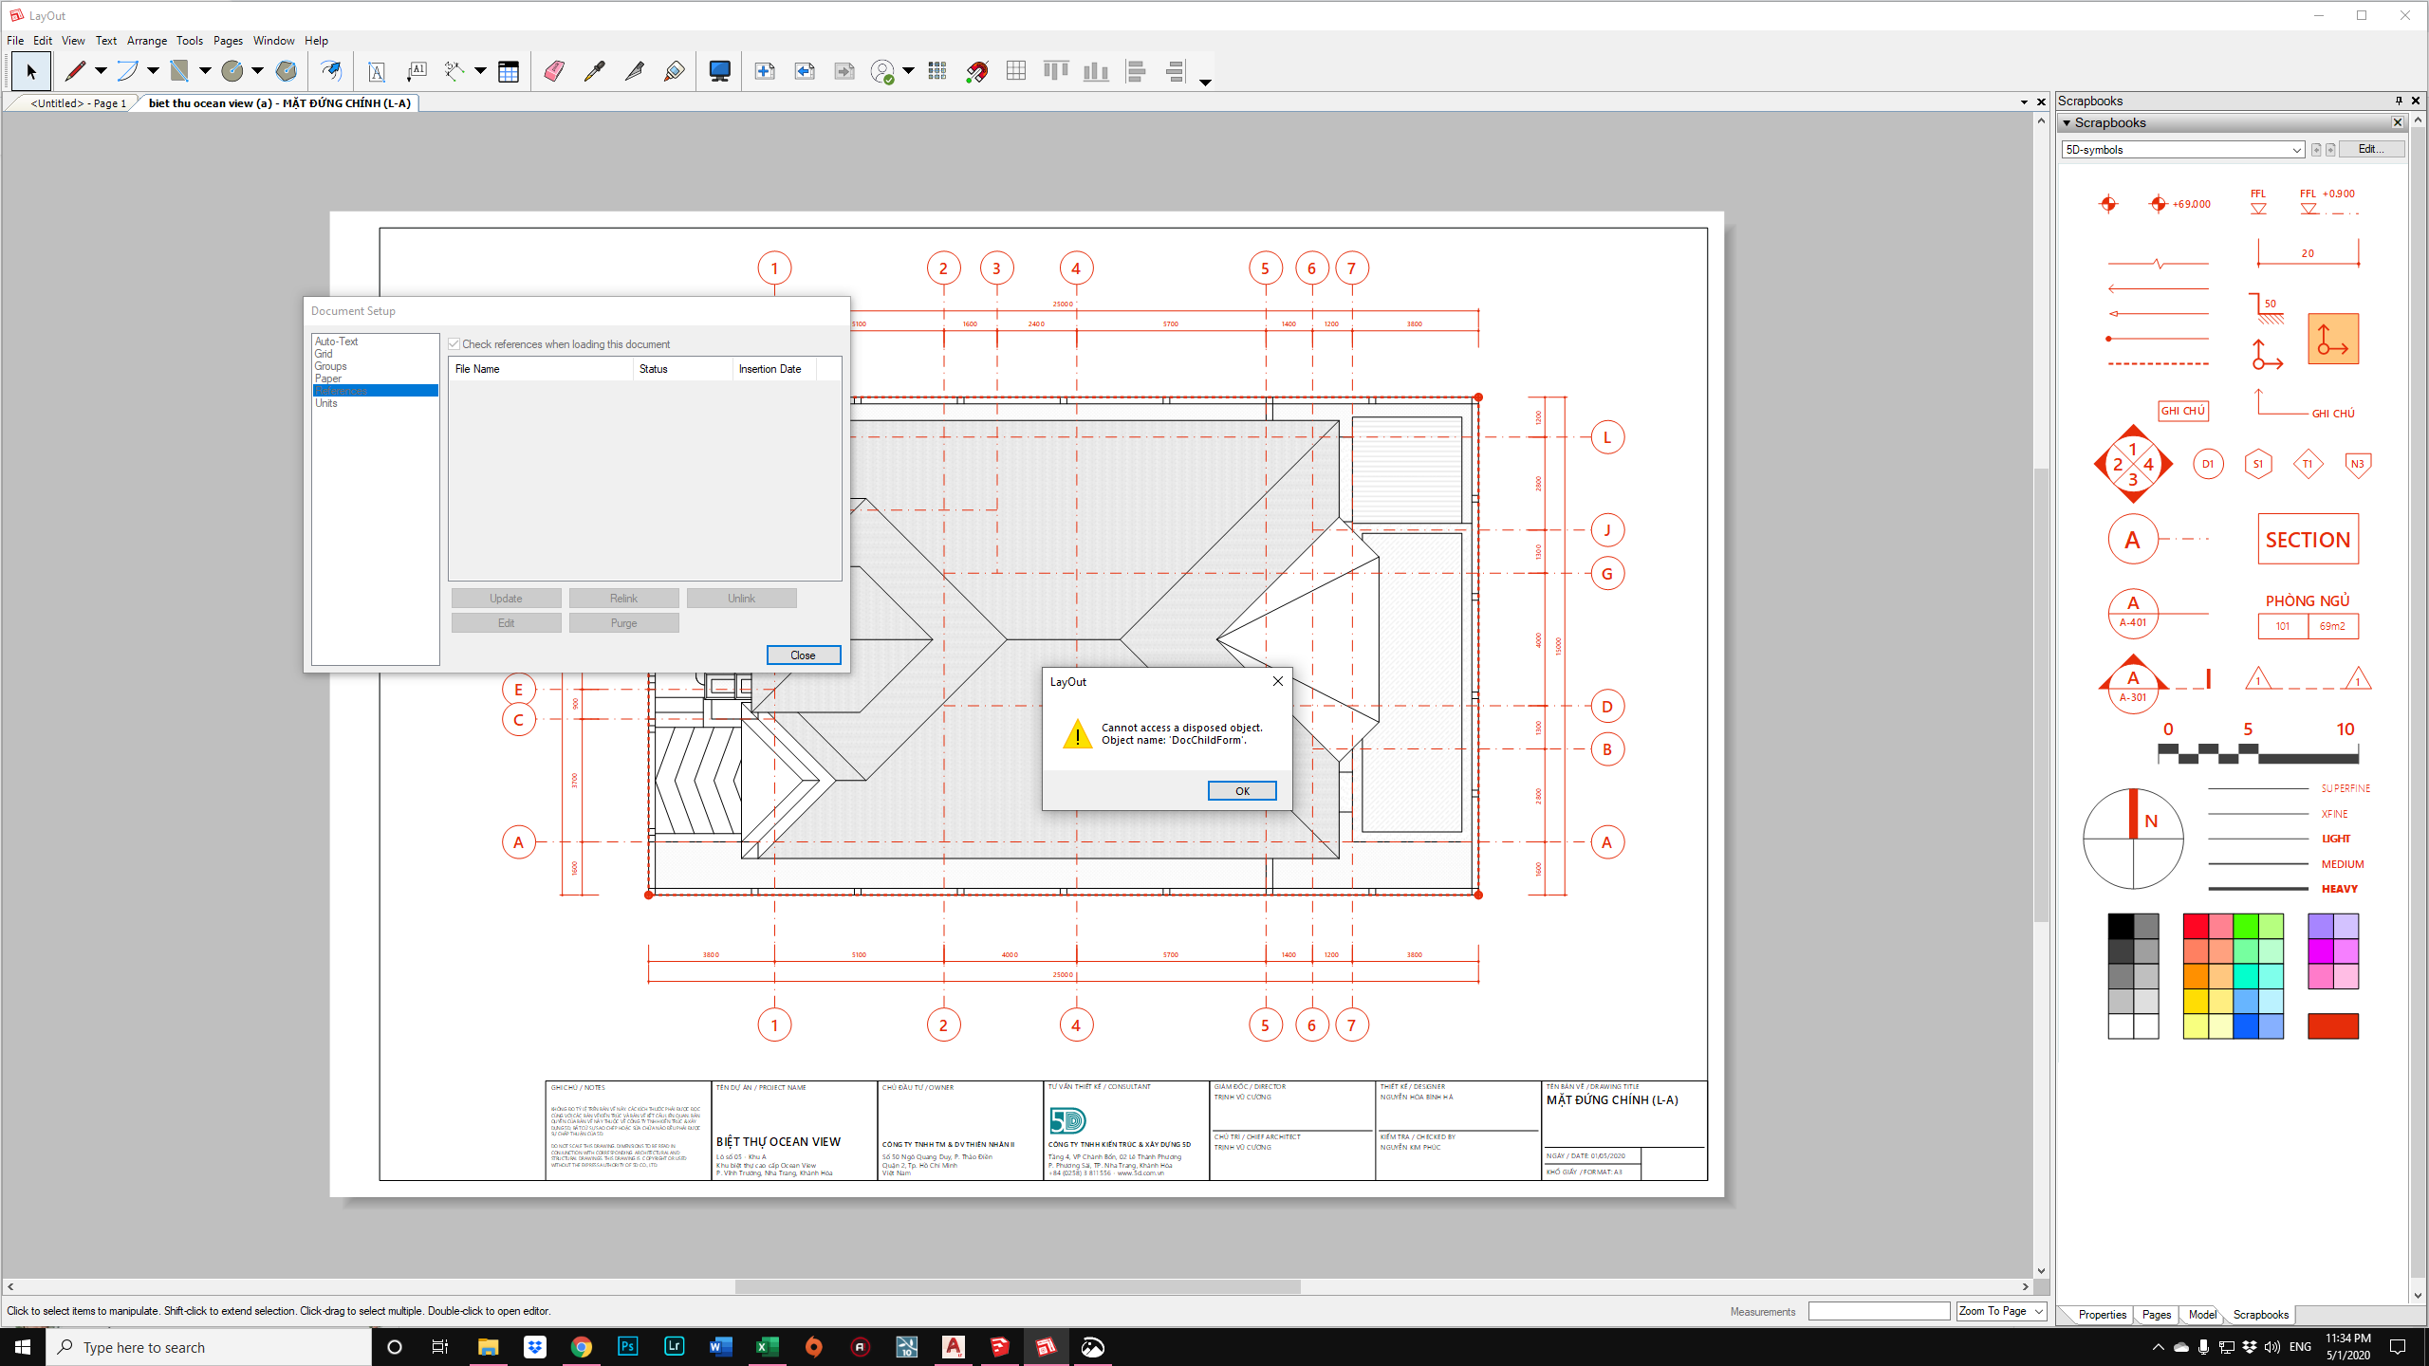The width and height of the screenshot is (2429, 1366).
Task: Pick the large red color swatch
Action: tap(2332, 1025)
